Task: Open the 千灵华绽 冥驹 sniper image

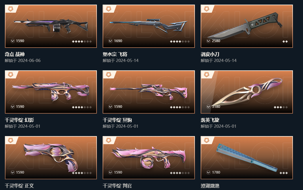Action: click(x=148, y=91)
